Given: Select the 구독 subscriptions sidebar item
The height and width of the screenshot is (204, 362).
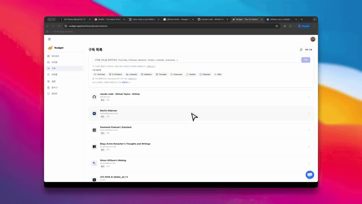Looking at the screenshot, I should click(64, 68).
